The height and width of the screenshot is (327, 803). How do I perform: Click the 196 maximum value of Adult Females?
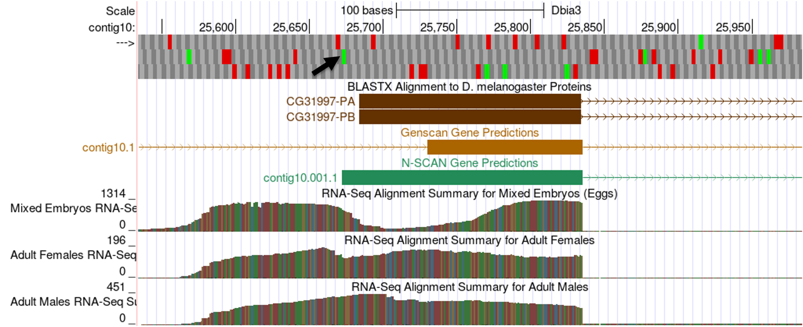tap(116, 240)
